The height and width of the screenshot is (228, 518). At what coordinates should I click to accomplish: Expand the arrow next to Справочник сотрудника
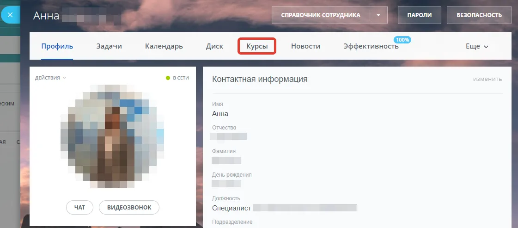pyautogui.click(x=378, y=15)
